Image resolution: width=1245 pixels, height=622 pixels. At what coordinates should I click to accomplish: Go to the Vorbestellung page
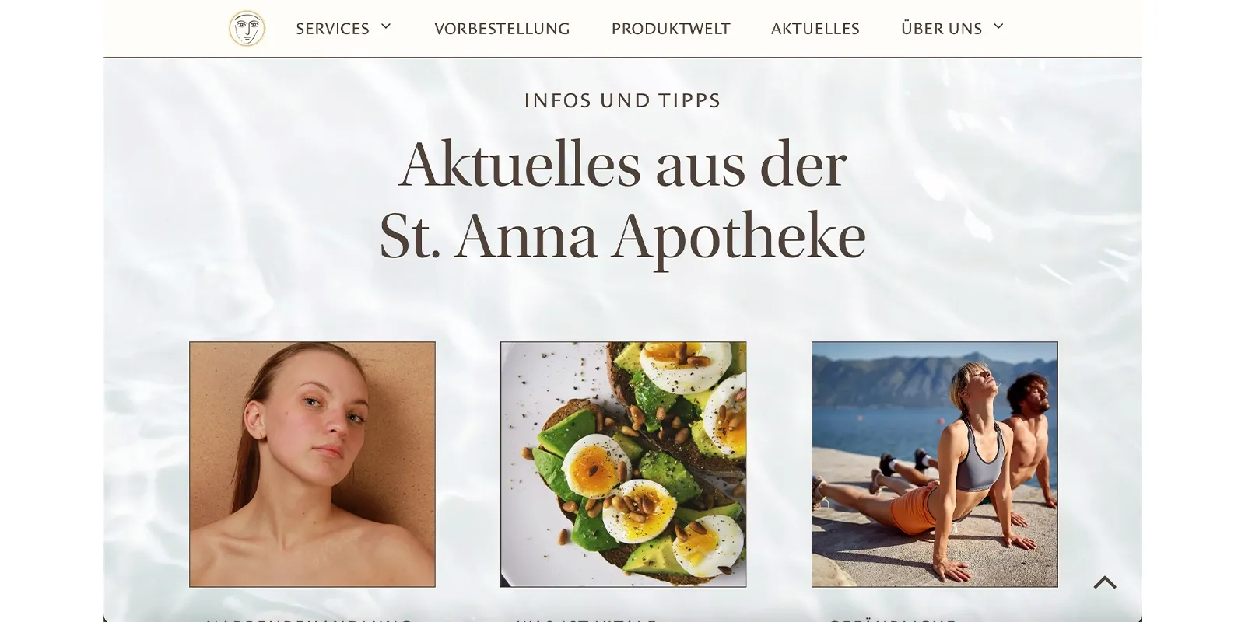click(502, 29)
